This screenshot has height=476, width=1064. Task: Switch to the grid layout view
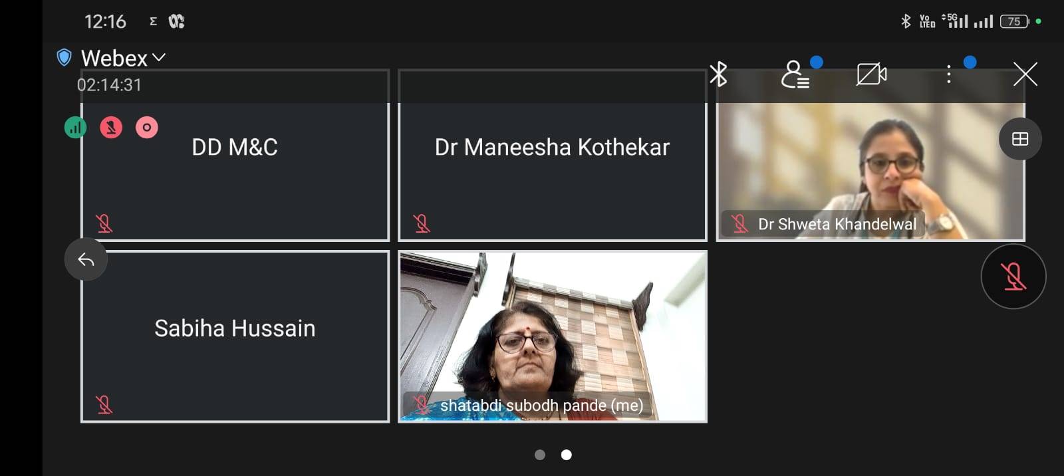coord(1020,139)
